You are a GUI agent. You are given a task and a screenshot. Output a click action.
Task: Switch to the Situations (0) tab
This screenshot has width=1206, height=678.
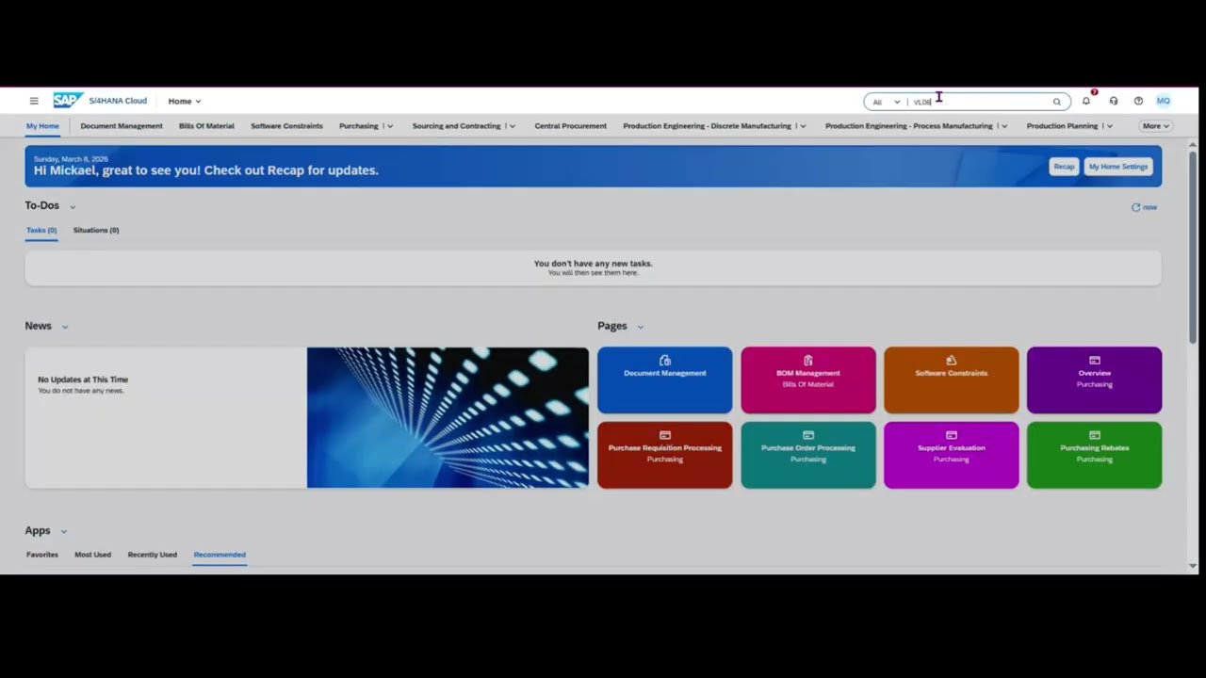point(96,230)
